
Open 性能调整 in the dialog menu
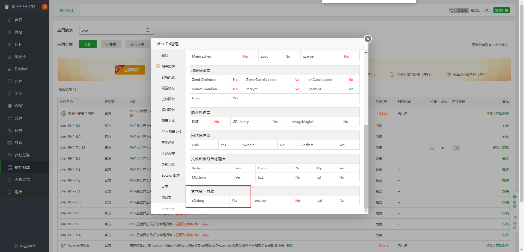tap(168, 153)
